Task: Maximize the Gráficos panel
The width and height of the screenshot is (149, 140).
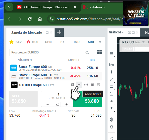Action: (133, 33)
